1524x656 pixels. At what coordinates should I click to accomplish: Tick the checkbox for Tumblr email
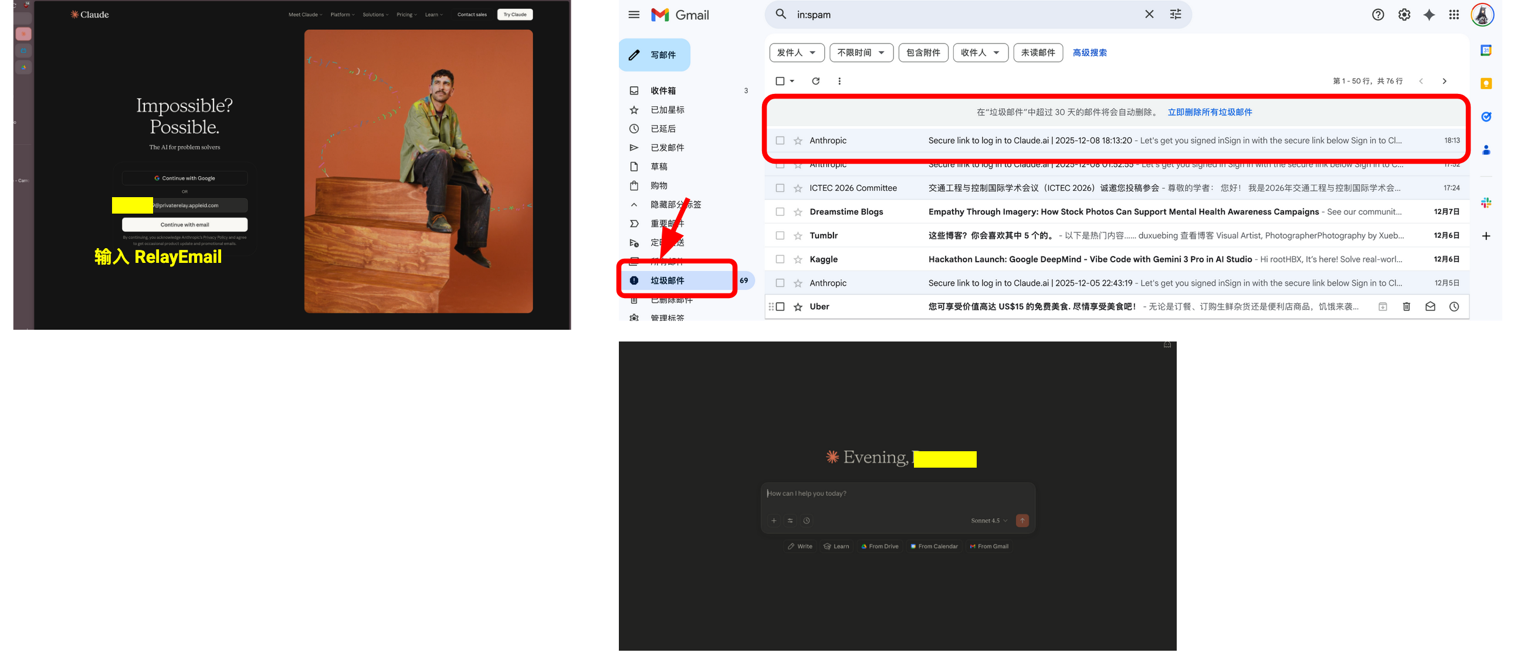780,235
